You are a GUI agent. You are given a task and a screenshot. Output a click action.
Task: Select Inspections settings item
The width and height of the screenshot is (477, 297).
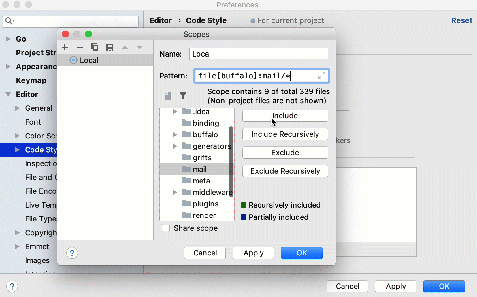[x=41, y=163]
